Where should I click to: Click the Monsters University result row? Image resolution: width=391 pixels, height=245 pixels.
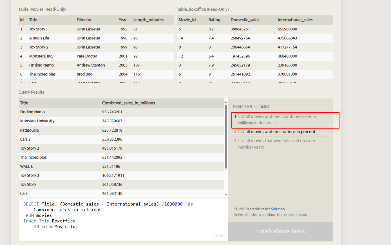click(121, 121)
